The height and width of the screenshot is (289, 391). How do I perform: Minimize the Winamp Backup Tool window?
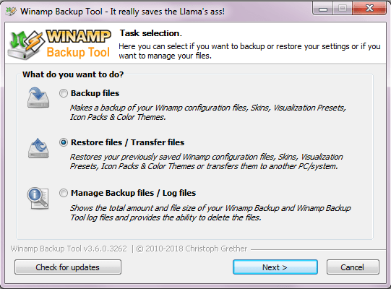323,9
